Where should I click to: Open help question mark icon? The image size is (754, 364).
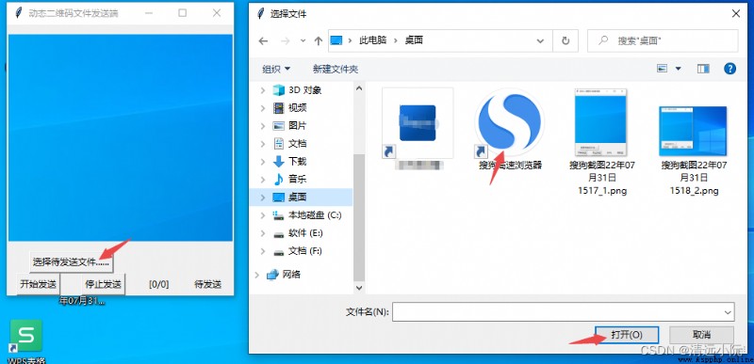pyautogui.click(x=729, y=69)
